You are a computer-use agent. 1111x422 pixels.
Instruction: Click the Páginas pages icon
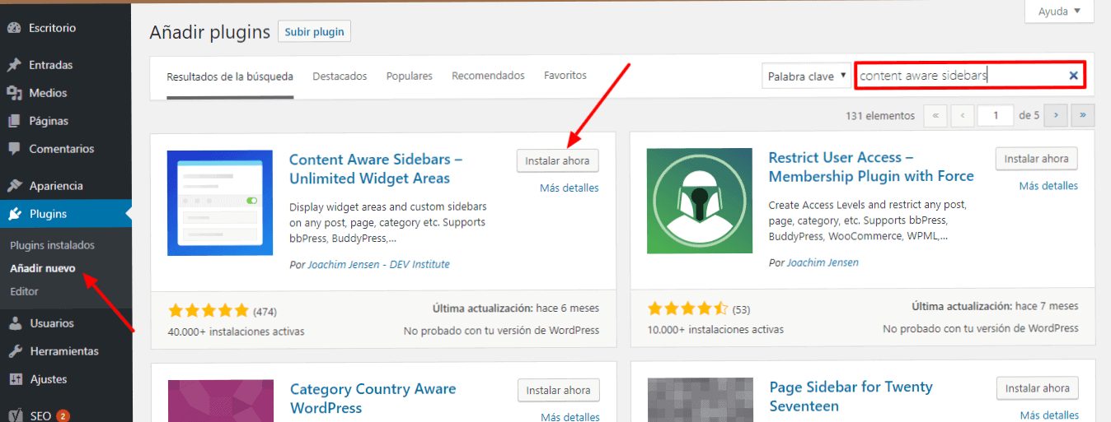pyautogui.click(x=14, y=121)
